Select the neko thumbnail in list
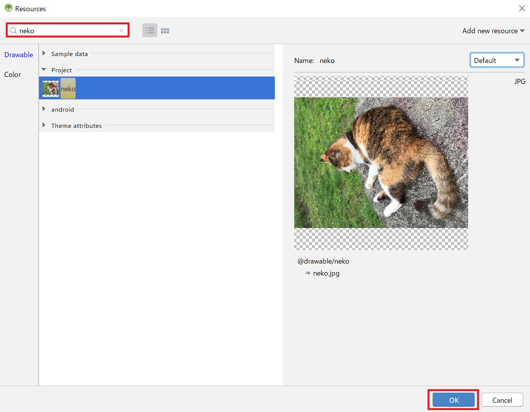This screenshot has height=412, width=530. [x=51, y=89]
